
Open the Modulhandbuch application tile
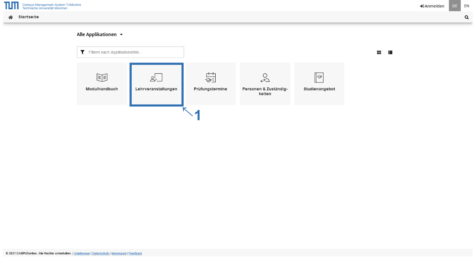tap(102, 84)
